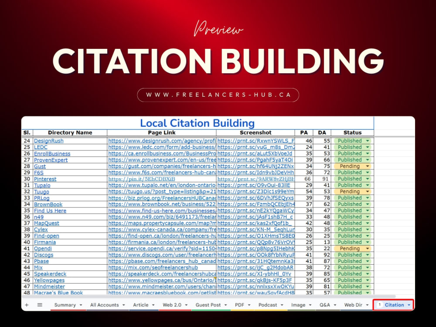436x327 pixels.
Task: Open status dropdown for DesignRush row
Action: [368, 141]
